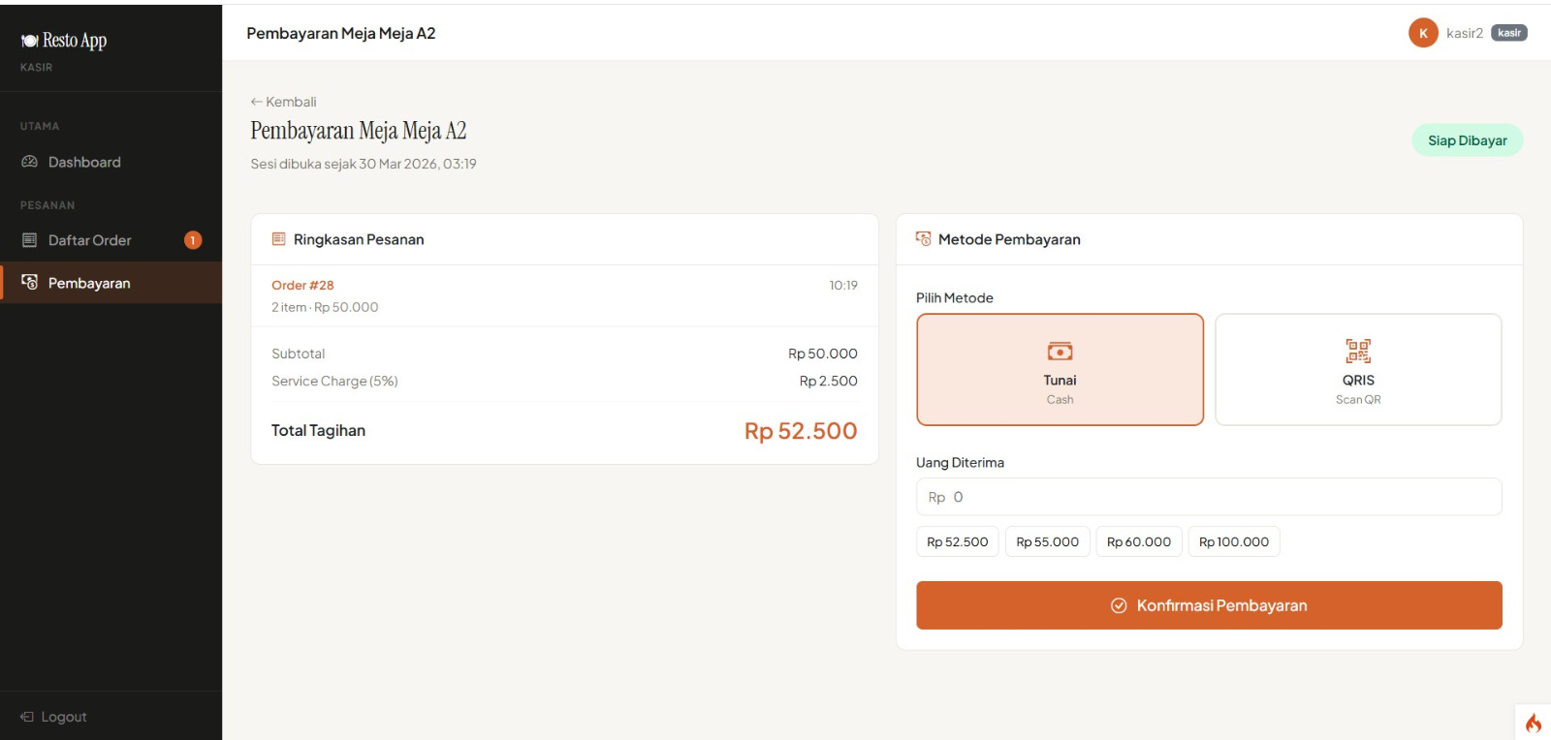The width and height of the screenshot is (1551, 740).
Task: Choose the Rp 52.500 quick amount
Action: [957, 541]
